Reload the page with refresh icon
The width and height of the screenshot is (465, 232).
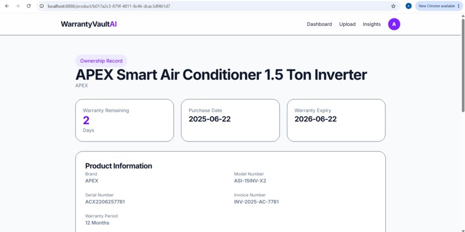pyautogui.click(x=29, y=6)
